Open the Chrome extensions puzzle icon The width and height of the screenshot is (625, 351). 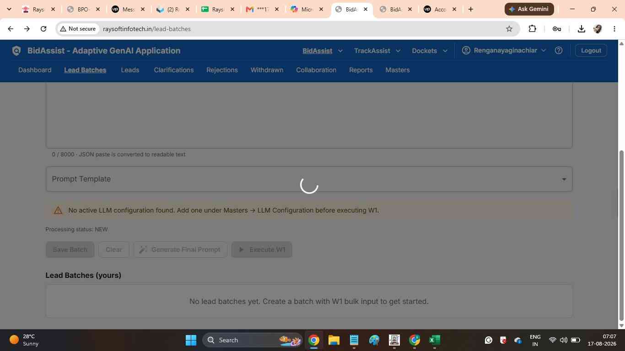532,29
